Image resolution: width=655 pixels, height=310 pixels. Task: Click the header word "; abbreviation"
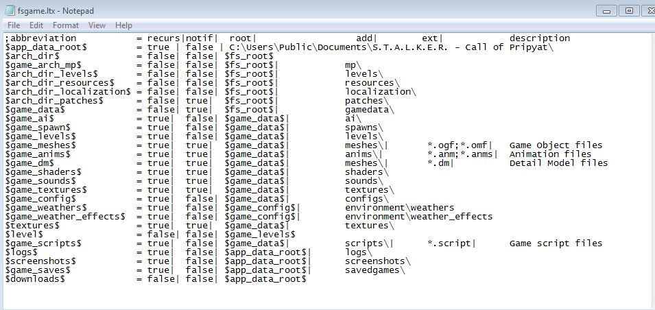click(41, 38)
